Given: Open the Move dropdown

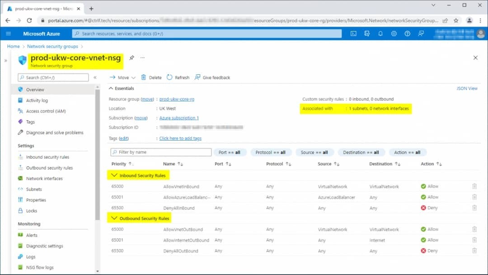Looking at the screenshot, I should [x=122, y=78].
